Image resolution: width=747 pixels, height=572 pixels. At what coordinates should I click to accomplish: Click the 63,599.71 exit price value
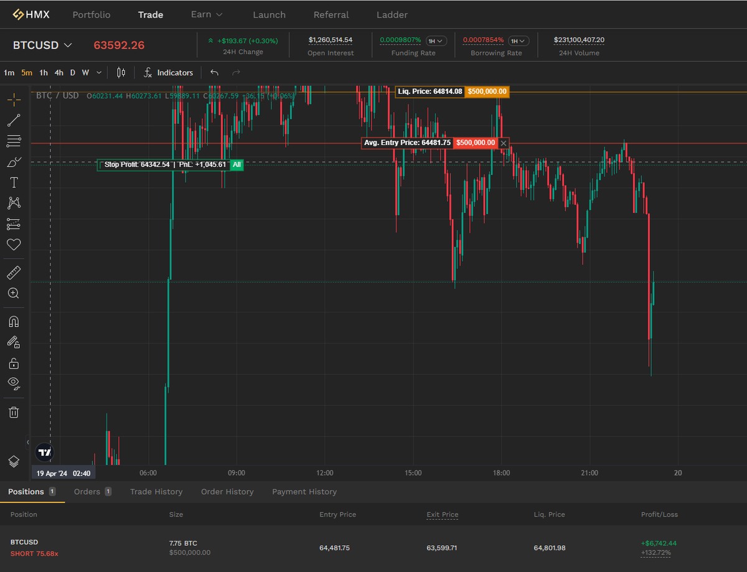(442, 548)
